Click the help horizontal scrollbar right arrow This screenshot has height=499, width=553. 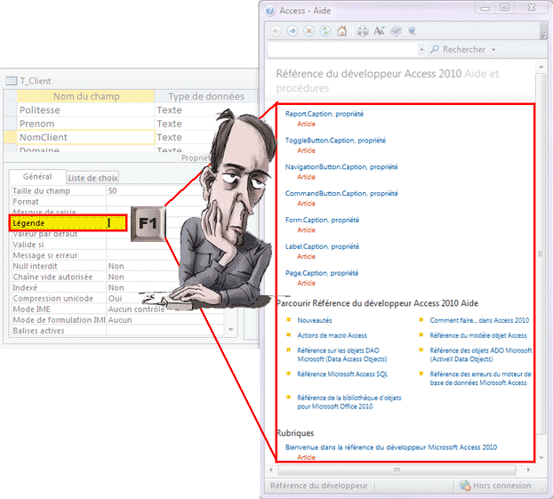528,470
